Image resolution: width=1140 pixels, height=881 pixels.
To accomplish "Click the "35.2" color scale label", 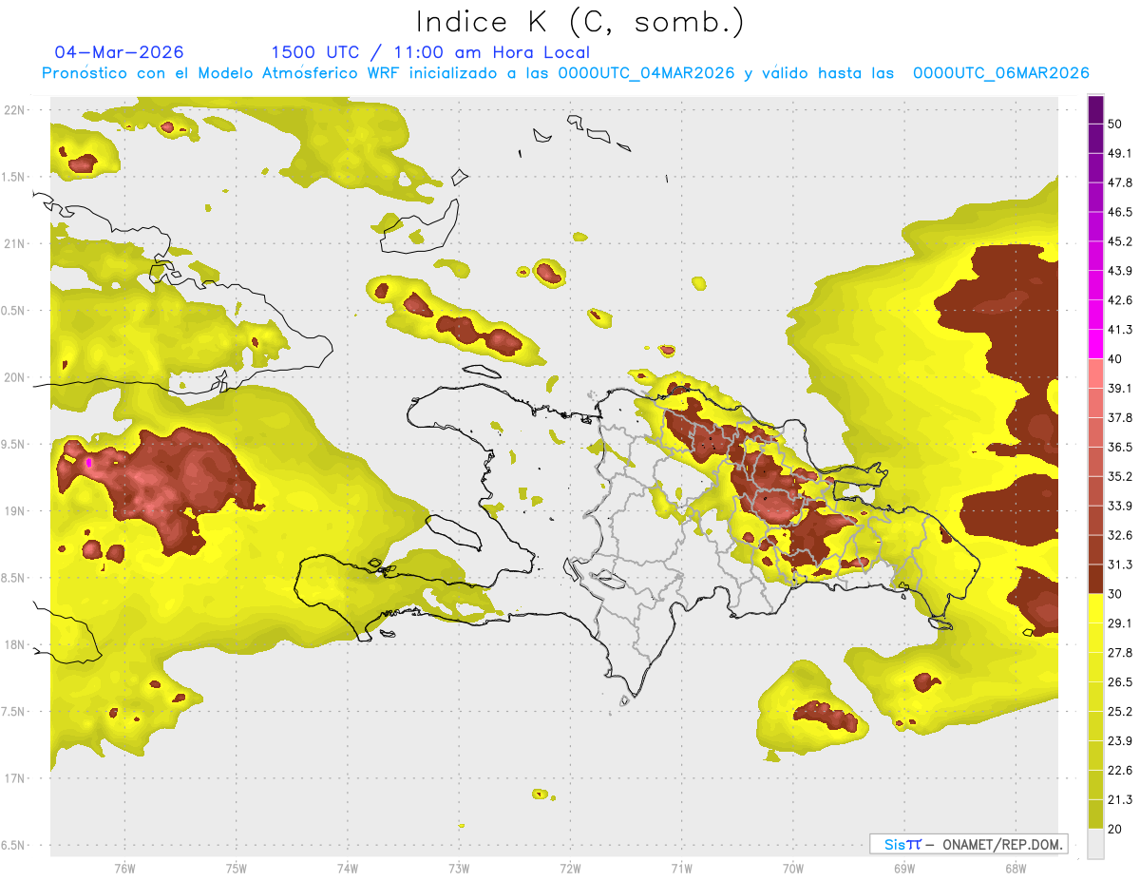I will tap(1120, 476).
